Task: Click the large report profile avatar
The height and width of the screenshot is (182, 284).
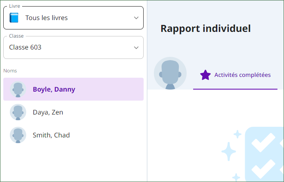Action: tap(170, 73)
